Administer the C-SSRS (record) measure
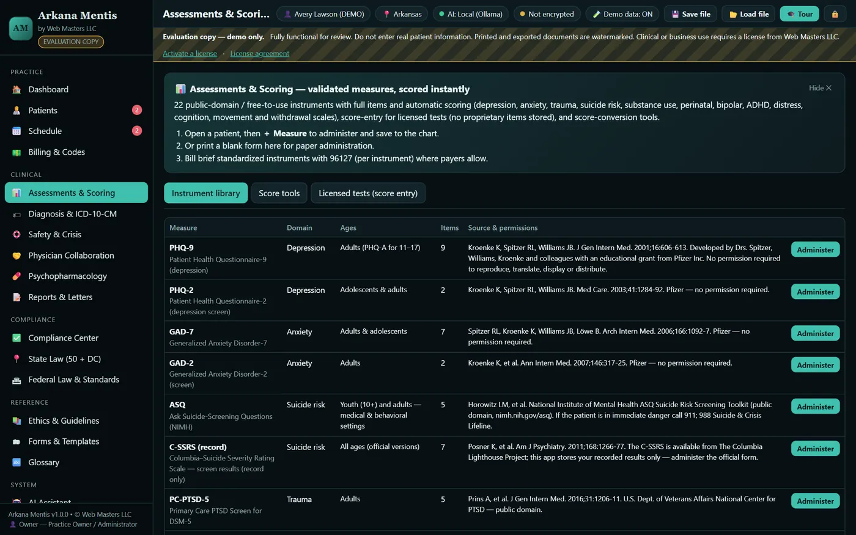This screenshot has width=856, height=535. [x=815, y=449]
